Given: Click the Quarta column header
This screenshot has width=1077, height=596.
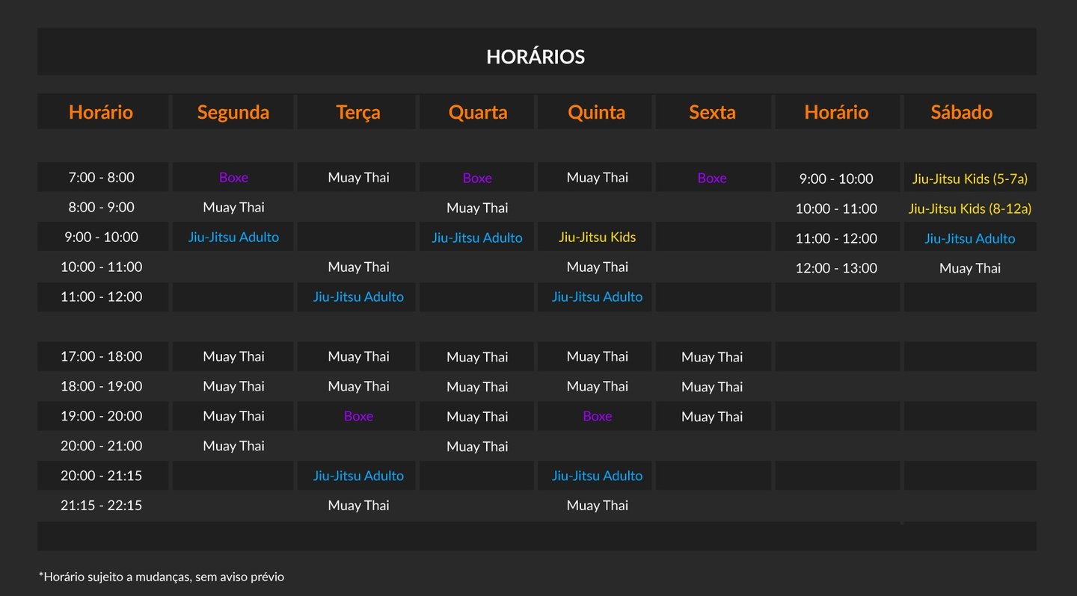Looking at the screenshot, I should (478, 112).
